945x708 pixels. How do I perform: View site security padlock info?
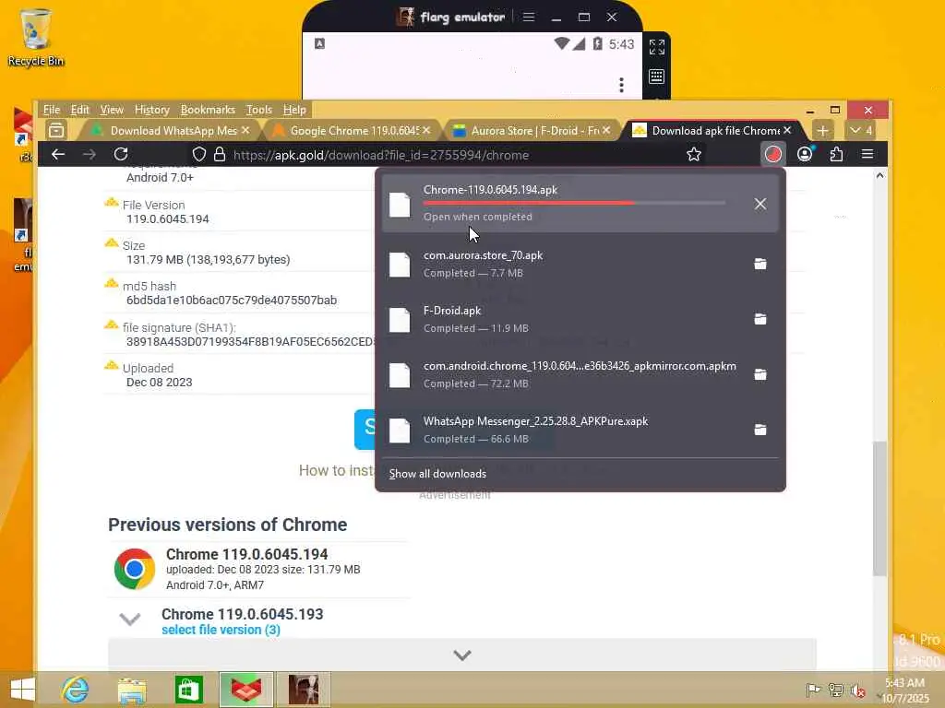point(220,155)
